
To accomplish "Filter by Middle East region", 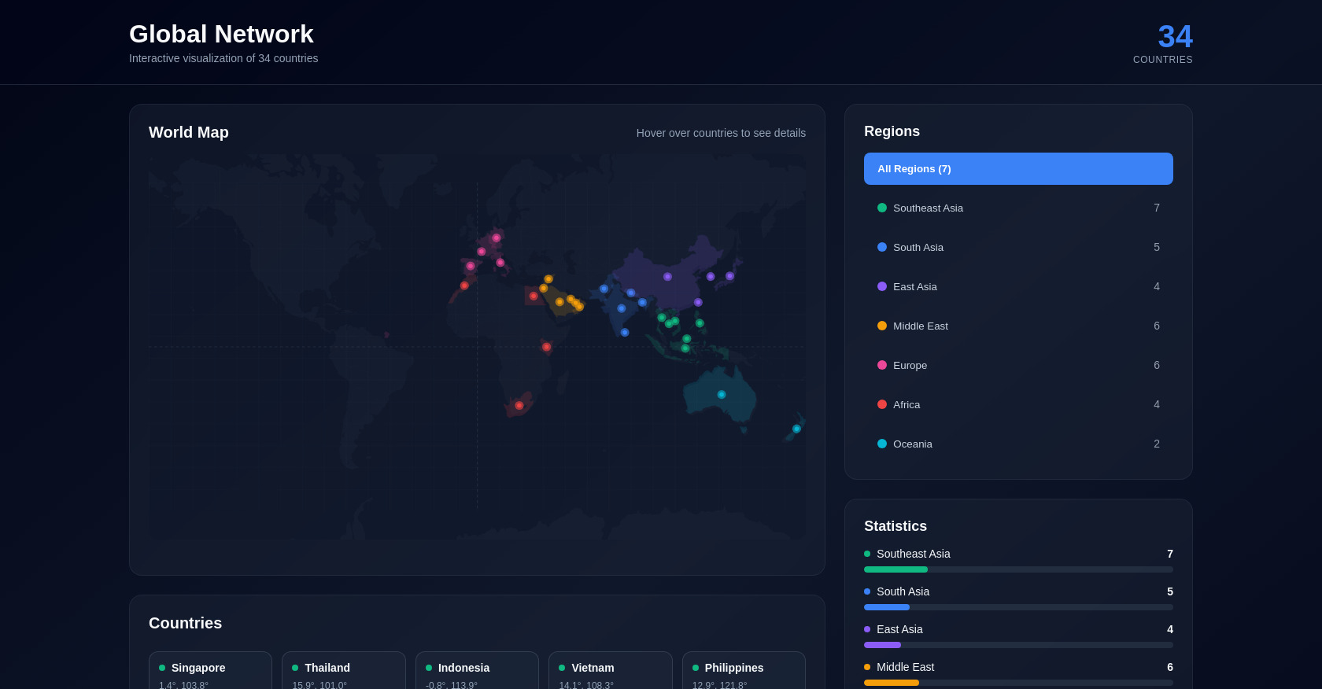I will [x=1018, y=326].
